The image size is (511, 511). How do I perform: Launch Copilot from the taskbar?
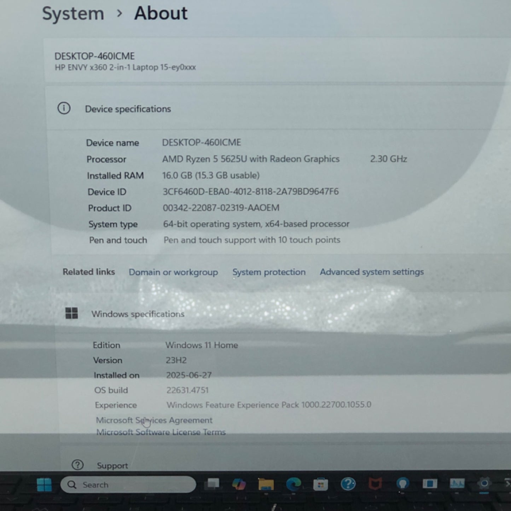tap(239, 484)
